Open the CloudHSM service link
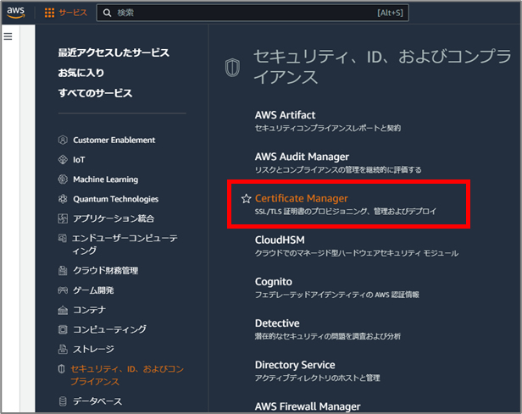The width and height of the screenshot is (522, 414). [x=280, y=240]
